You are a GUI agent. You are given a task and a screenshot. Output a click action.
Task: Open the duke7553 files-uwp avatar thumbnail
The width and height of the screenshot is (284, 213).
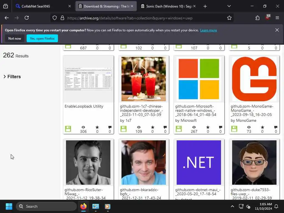(254, 163)
